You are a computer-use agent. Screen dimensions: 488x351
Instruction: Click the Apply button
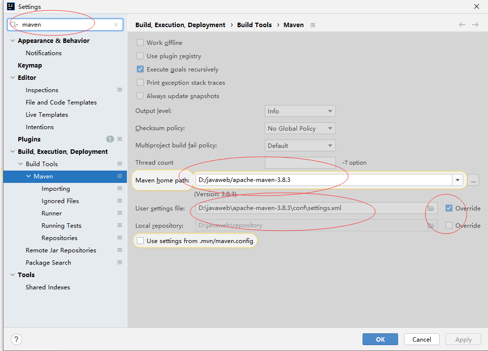(463, 339)
